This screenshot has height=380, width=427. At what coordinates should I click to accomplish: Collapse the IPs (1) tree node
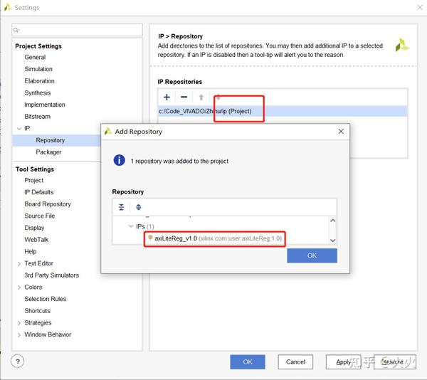(131, 226)
